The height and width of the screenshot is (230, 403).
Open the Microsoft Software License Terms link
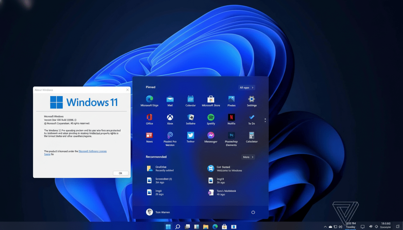click(x=92, y=151)
